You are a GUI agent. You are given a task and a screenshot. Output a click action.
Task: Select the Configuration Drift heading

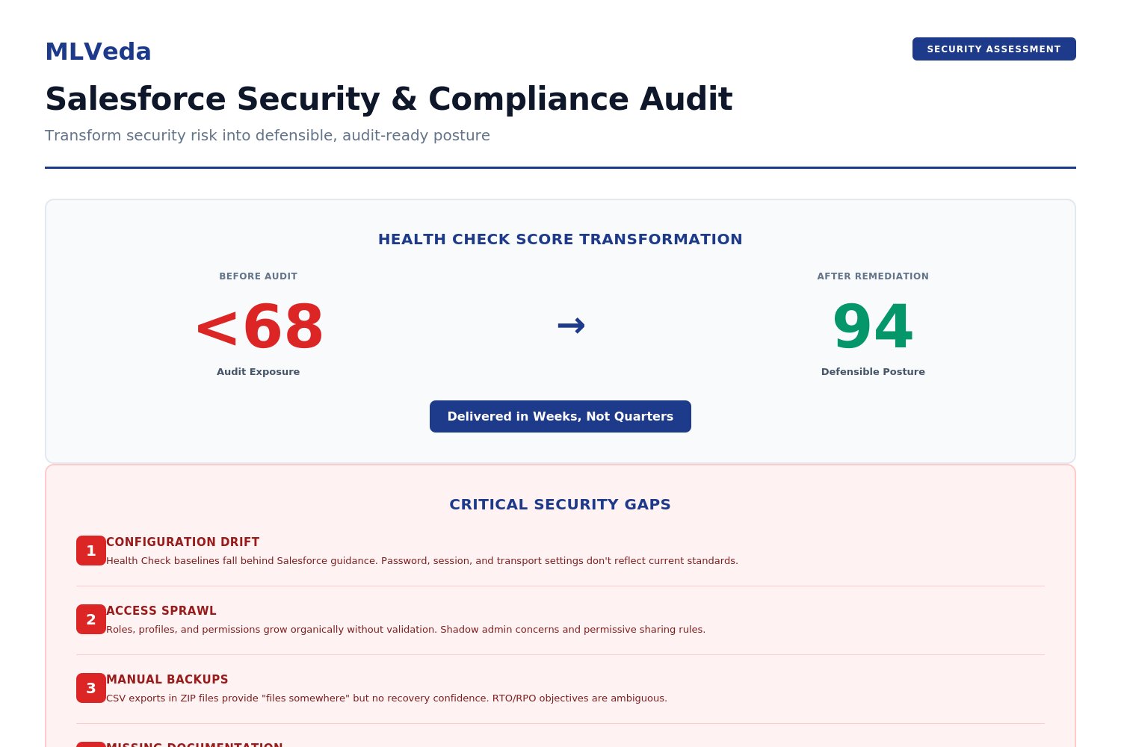[x=182, y=542]
